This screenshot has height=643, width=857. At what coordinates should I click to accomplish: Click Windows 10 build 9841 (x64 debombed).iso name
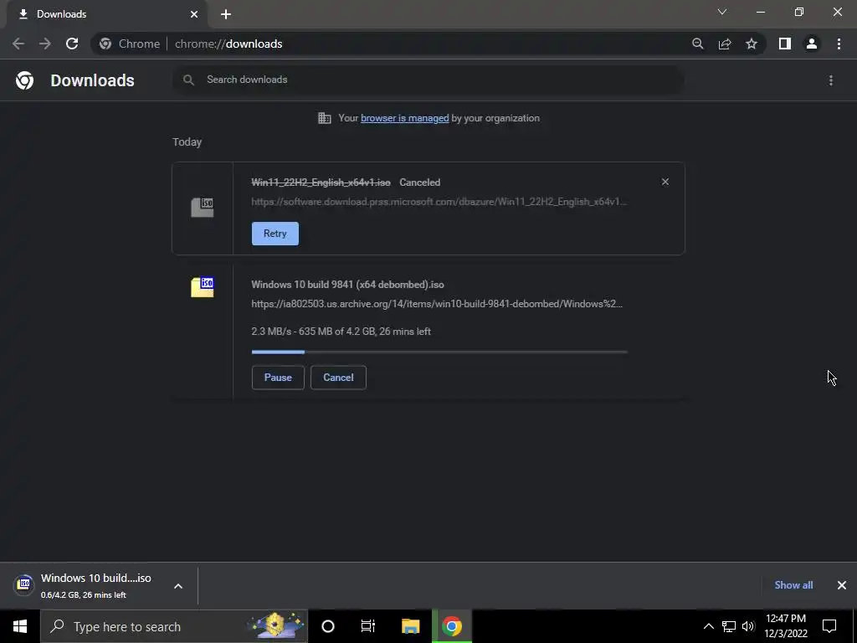point(347,285)
